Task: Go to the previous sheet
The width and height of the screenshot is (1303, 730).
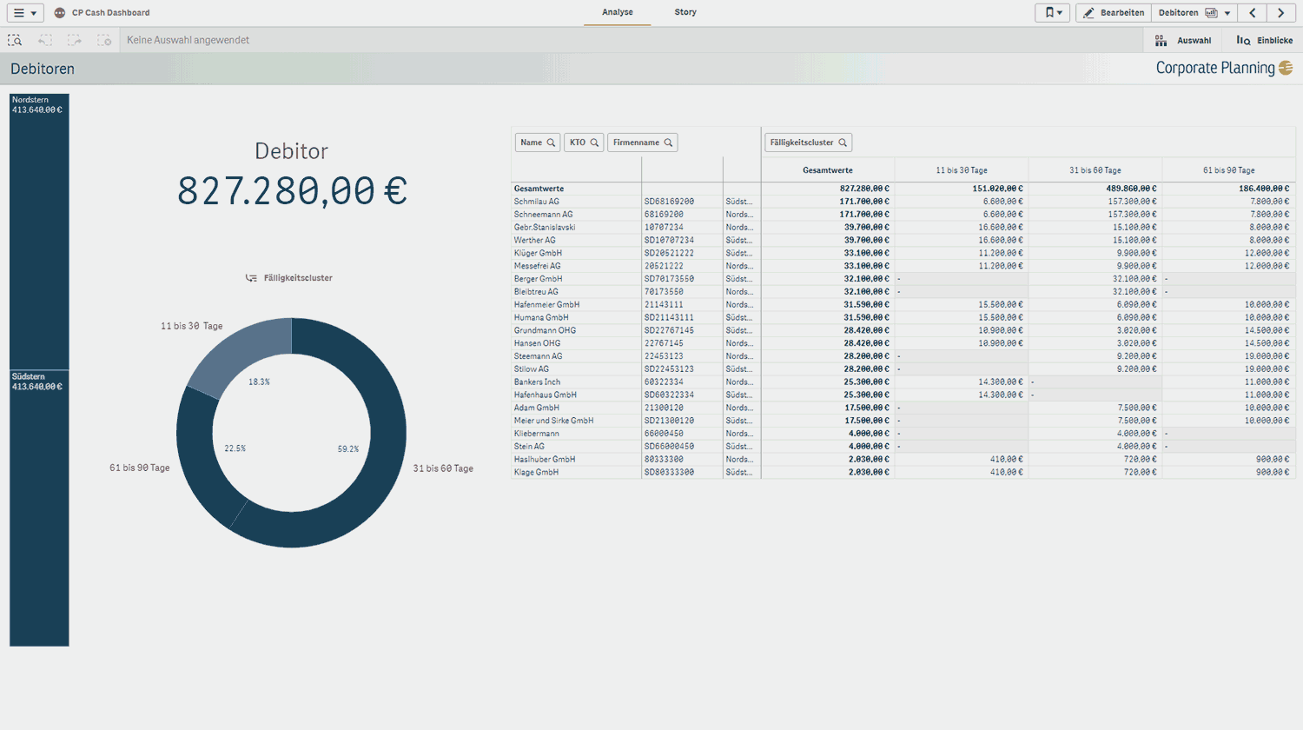Action: (1253, 13)
